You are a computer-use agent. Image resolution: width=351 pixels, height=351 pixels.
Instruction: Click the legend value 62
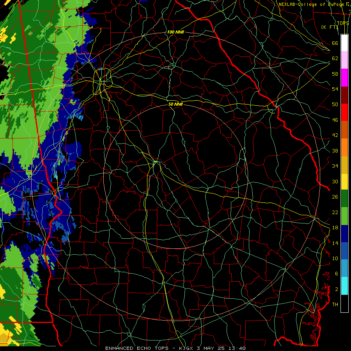pos(335,58)
